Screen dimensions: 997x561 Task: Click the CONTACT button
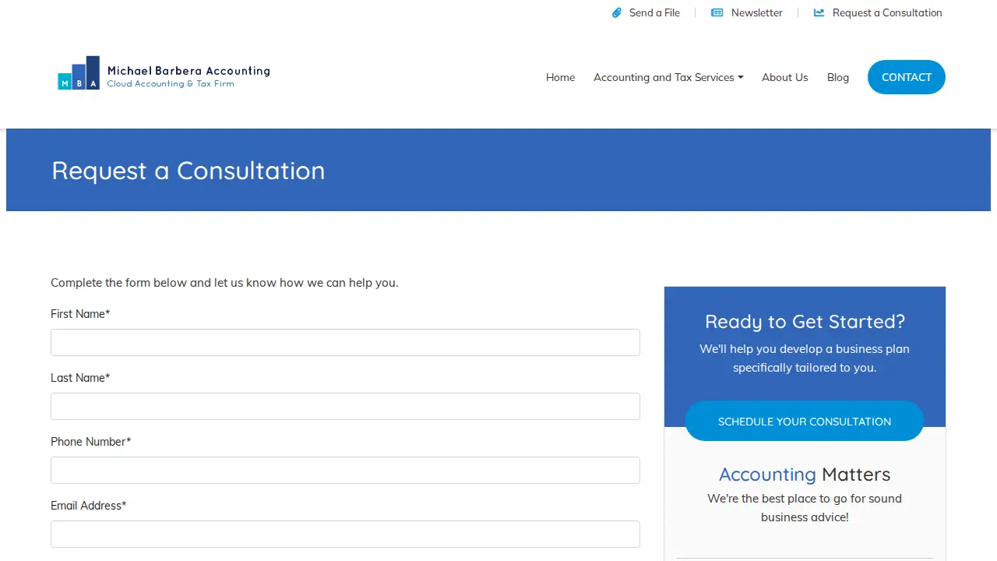pos(907,77)
